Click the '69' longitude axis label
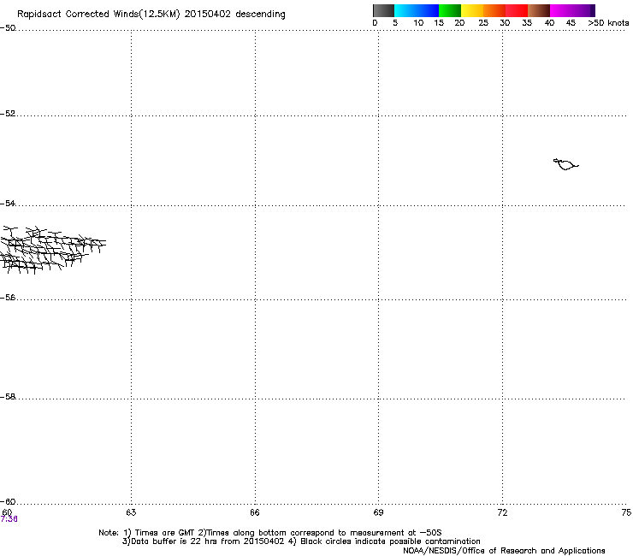633x556 pixels. 378,512
